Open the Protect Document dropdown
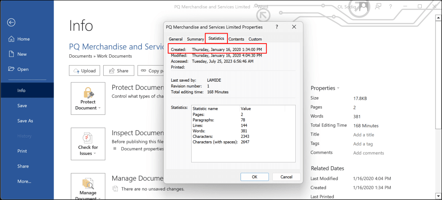 pyautogui.click(x=88, y=98)
